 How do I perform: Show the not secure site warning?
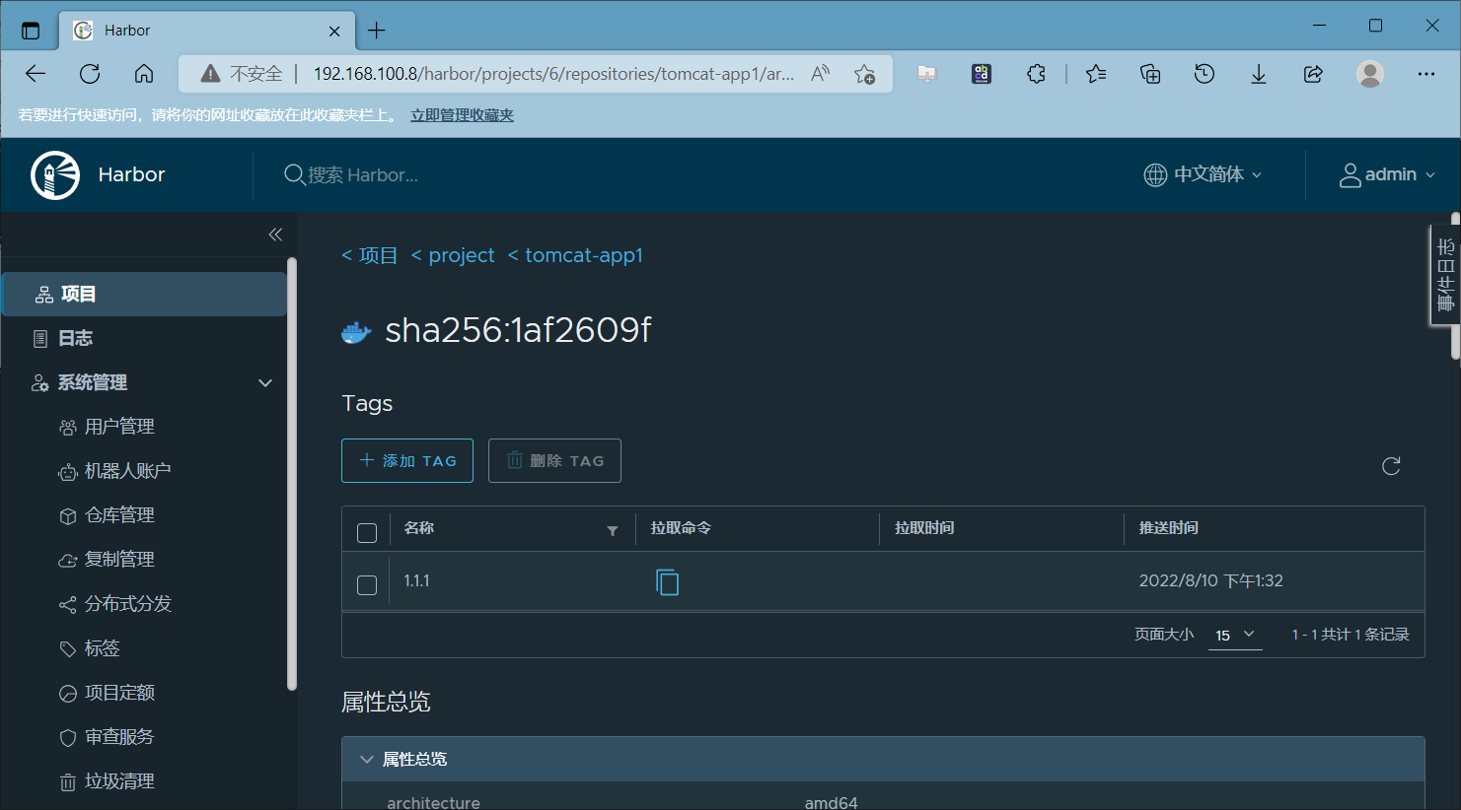tap(242, 74)
